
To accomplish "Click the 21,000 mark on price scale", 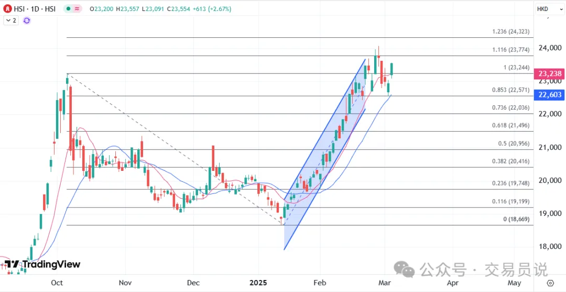I will [551, 147].
